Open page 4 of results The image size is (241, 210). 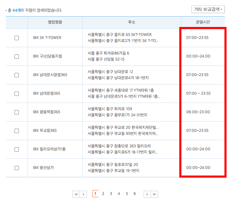(x=119, y=194)
